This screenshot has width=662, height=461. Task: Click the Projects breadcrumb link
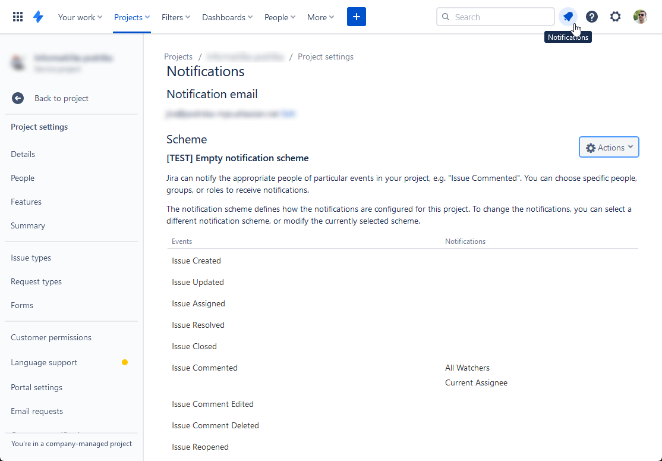178,57
